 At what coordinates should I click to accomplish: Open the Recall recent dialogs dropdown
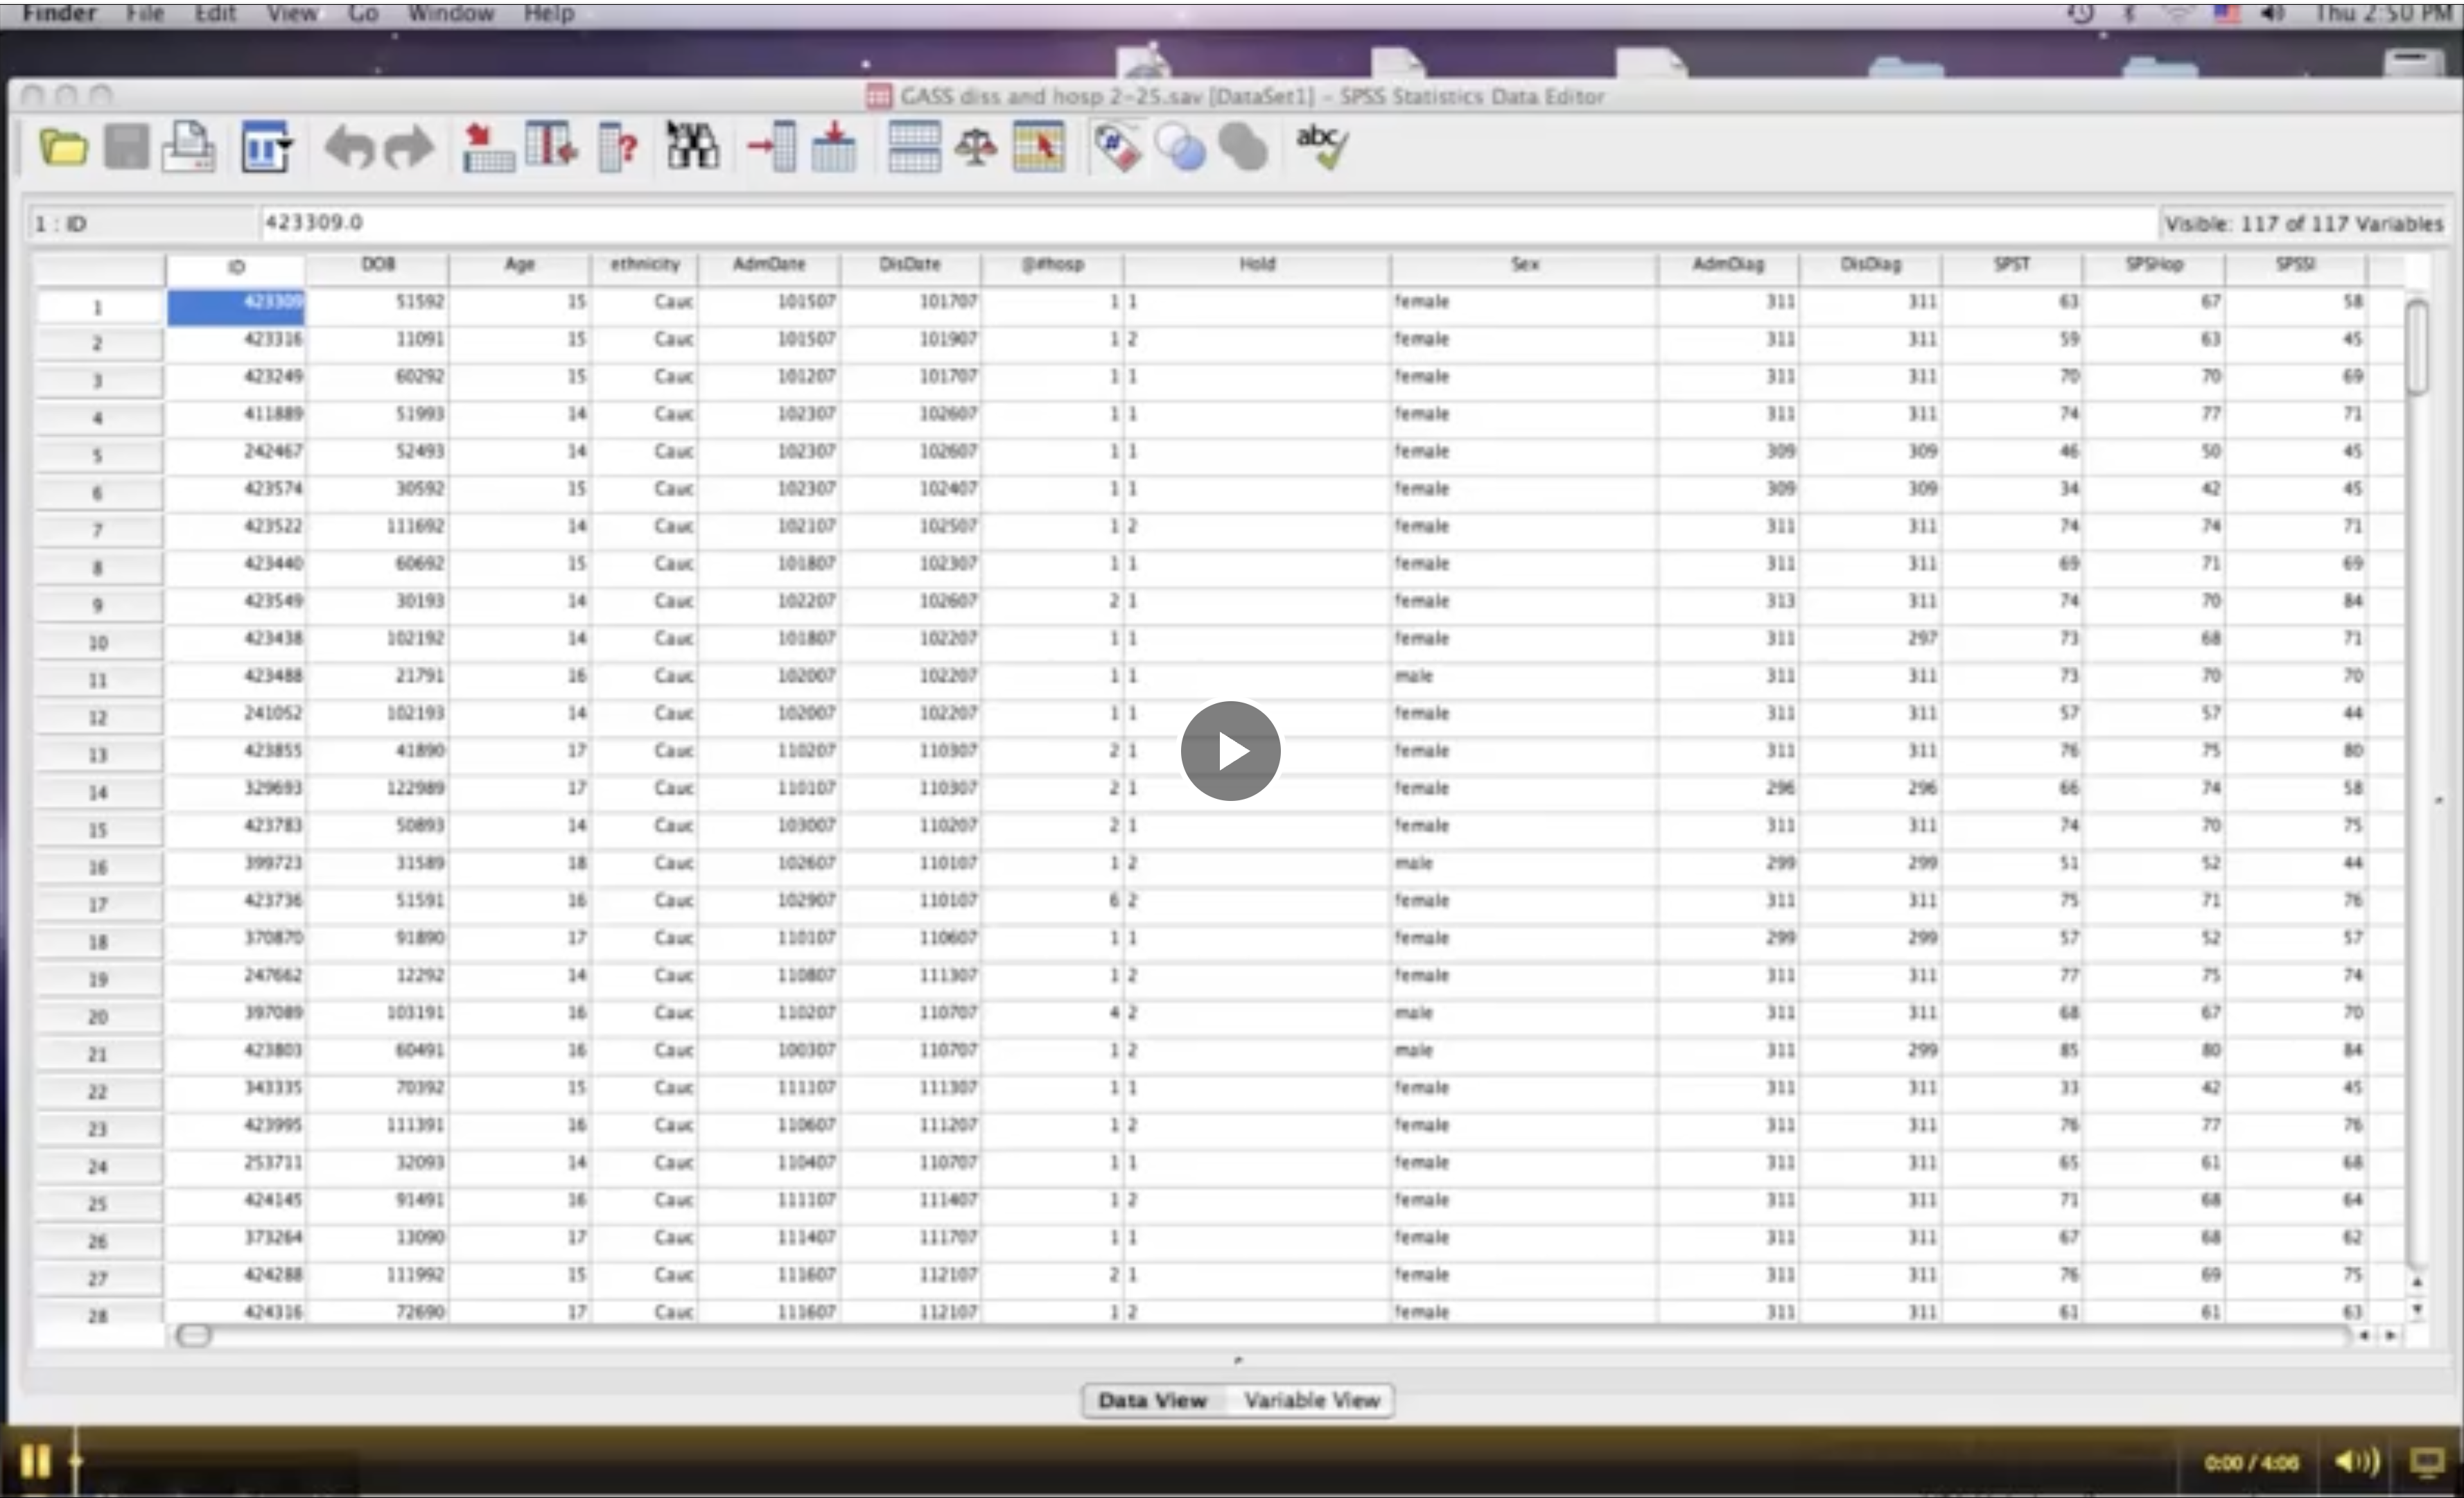click(x=266, y=148)
